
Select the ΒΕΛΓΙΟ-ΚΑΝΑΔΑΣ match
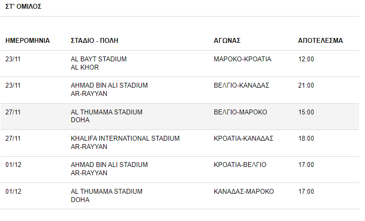click(241, 85)
